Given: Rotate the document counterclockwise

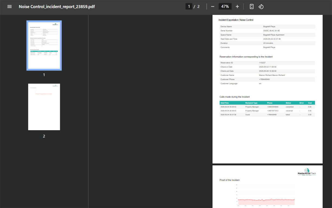Looking at the screenshot, I should coord(261,6).
